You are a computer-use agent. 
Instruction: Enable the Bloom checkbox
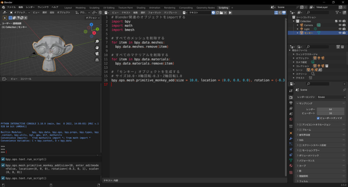click(x=300, y=130)
